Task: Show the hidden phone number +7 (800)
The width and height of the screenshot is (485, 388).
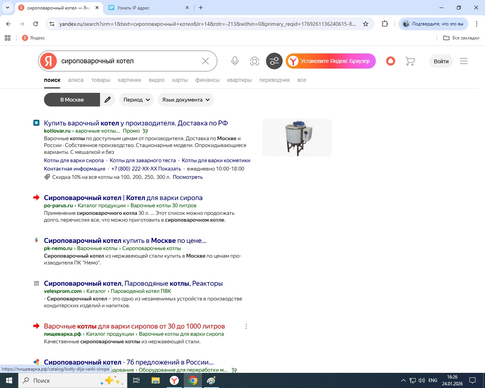Action: [146, 169]
